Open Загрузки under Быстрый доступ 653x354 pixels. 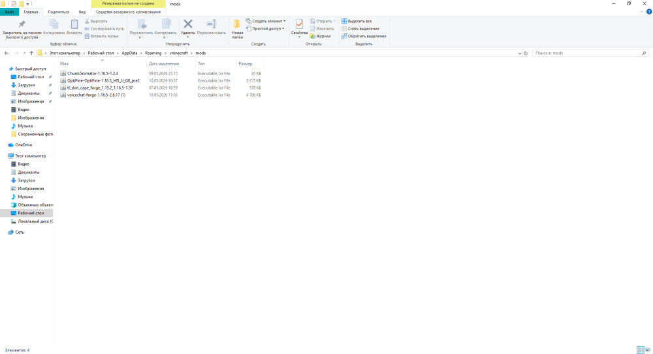point(26,85)
